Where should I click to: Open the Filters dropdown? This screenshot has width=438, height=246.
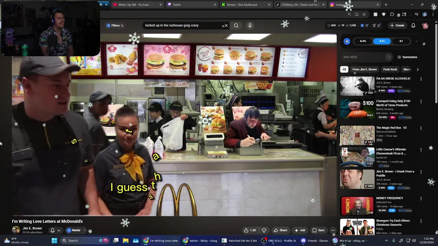pyautogui.click(x=115, y=25)
